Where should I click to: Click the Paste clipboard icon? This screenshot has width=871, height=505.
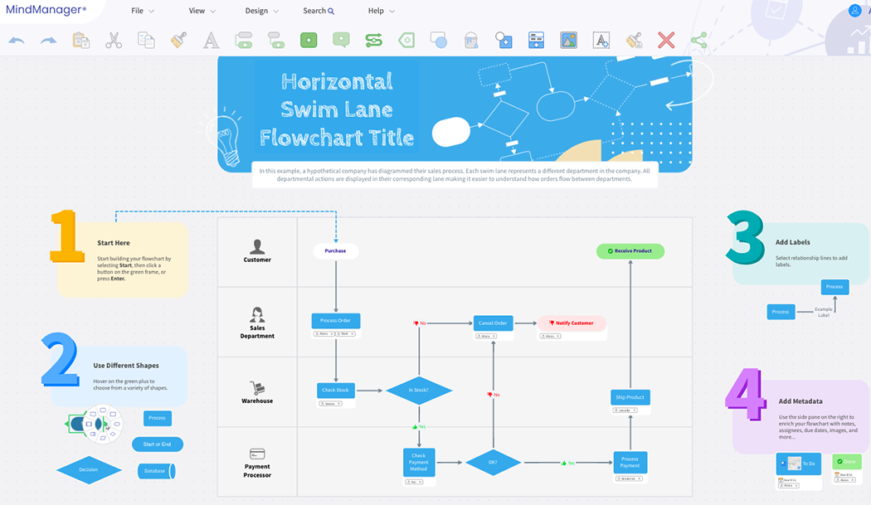pos(81,40)
